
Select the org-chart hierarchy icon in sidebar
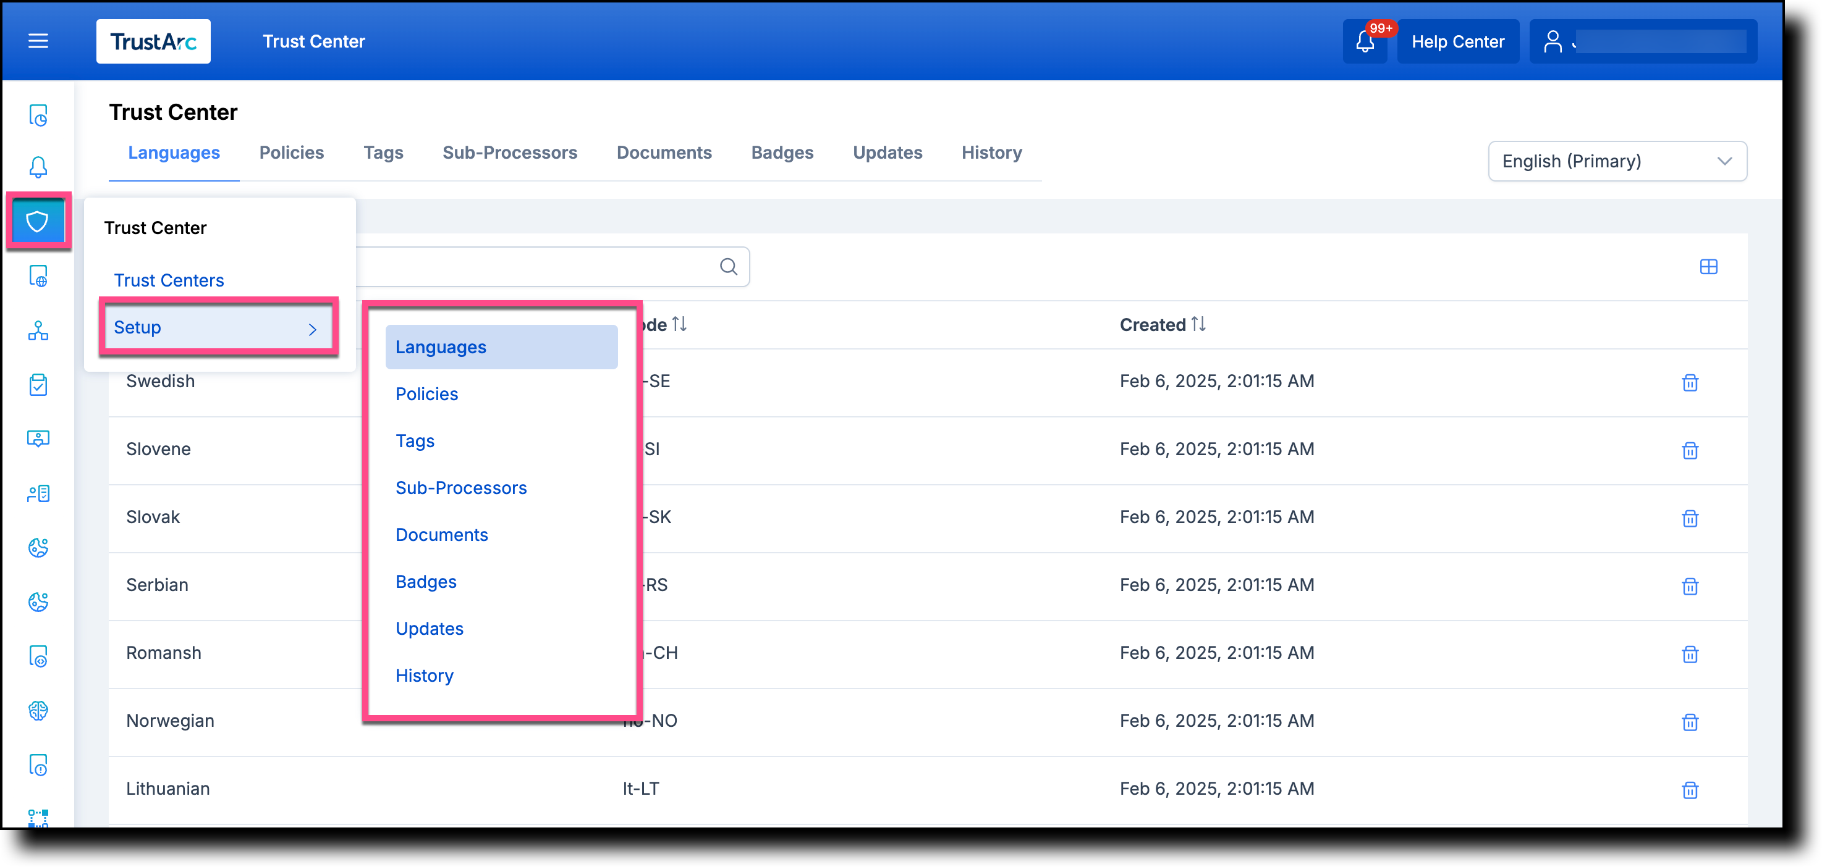[x=38, y=332]
